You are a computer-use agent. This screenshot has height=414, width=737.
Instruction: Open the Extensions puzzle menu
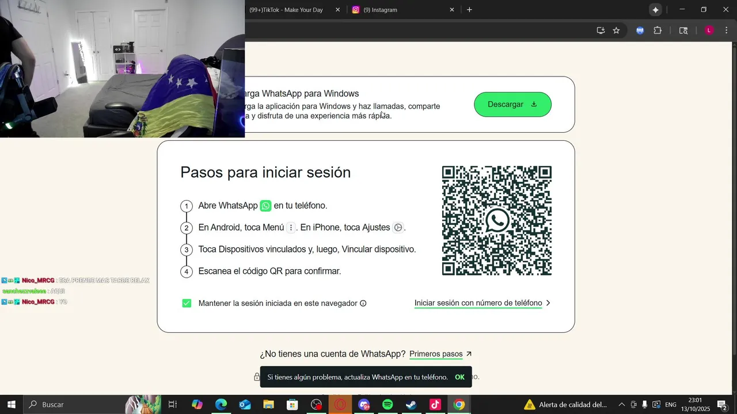coord(658,30)
